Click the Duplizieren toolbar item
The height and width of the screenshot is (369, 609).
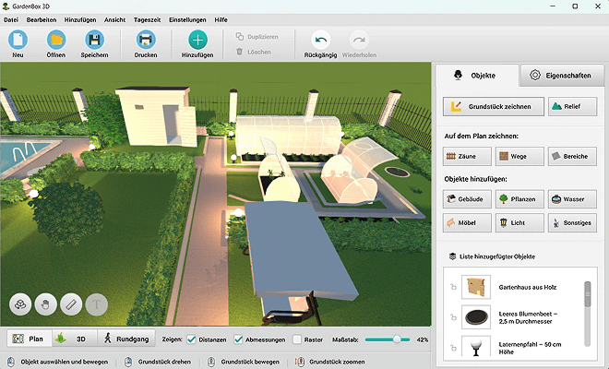tap(257, 37)
